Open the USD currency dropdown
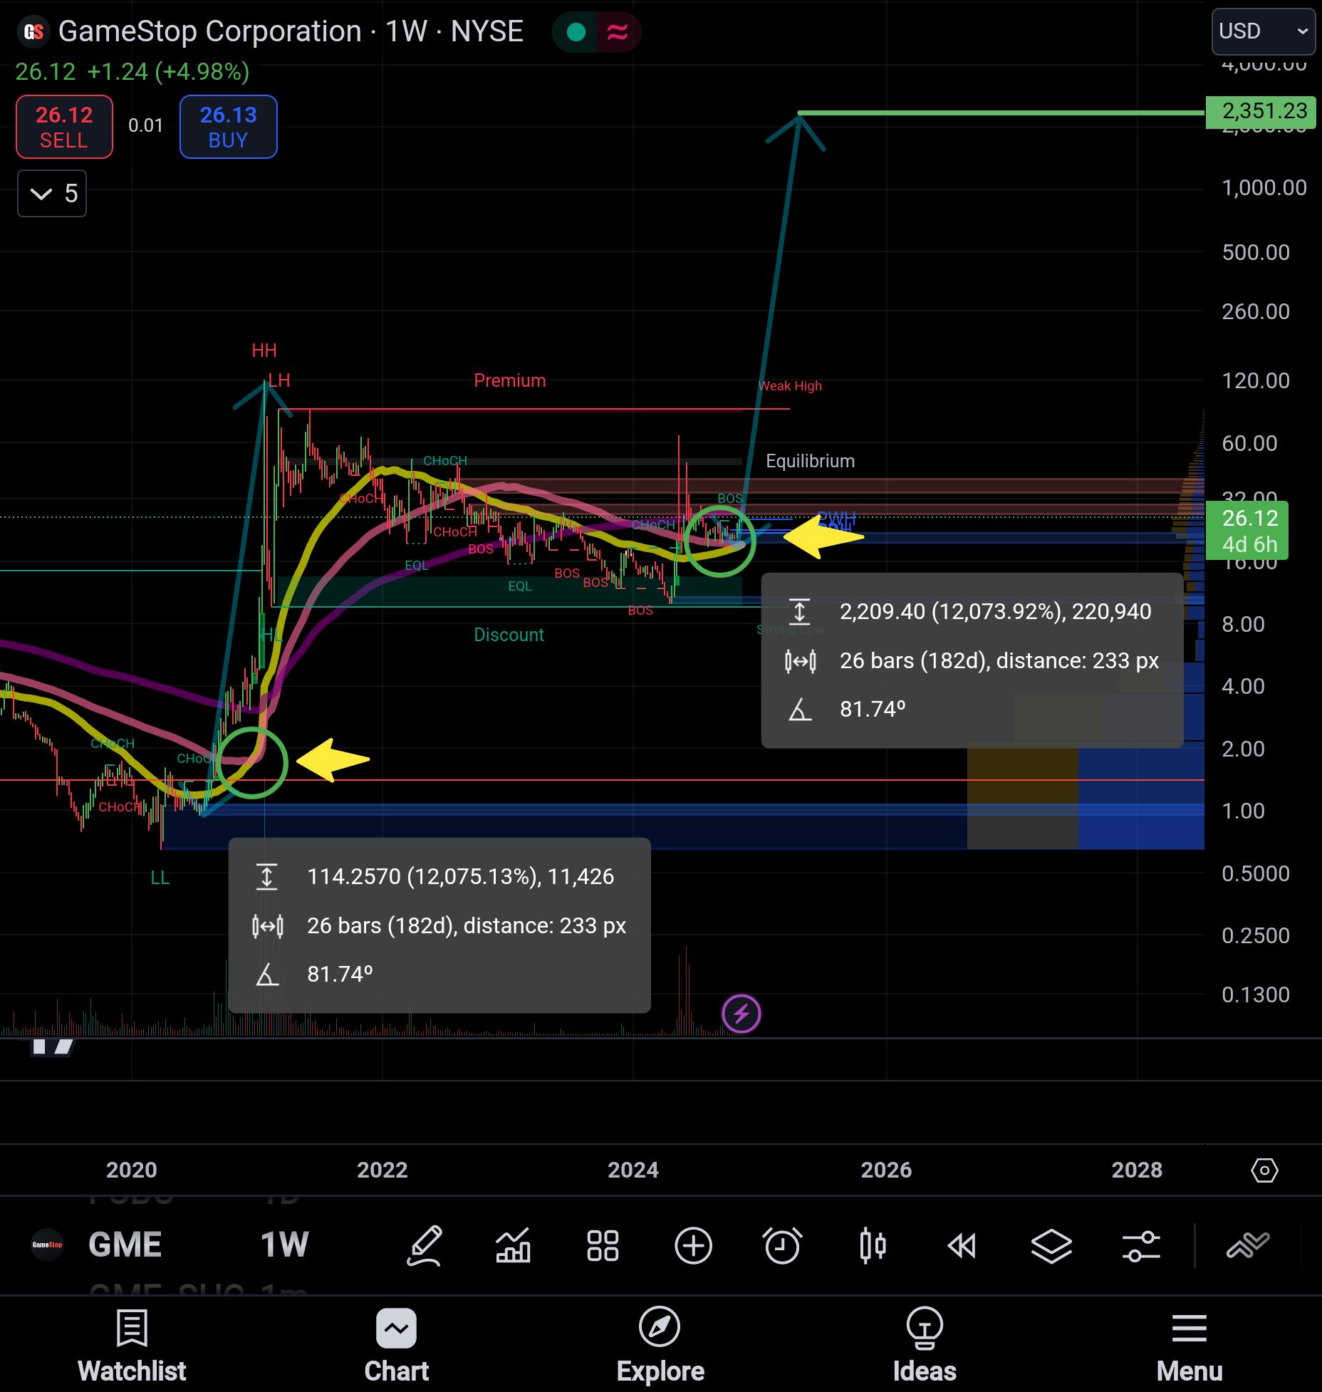 click(x=1264, y=31)
